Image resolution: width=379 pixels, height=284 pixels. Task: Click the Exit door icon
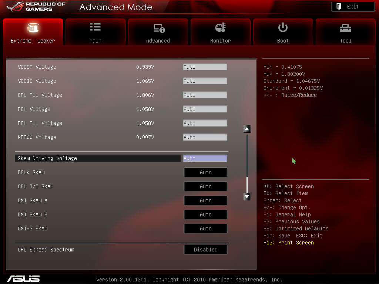(339, 7)
